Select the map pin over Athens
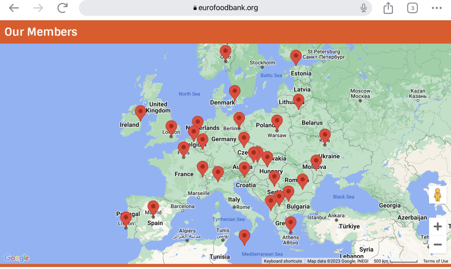 [291, 224]
